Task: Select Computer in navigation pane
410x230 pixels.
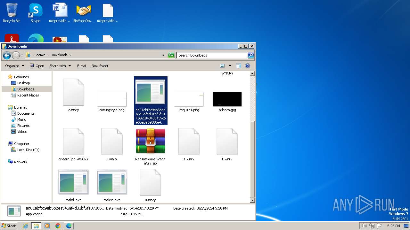Action: tap(19, 144)
